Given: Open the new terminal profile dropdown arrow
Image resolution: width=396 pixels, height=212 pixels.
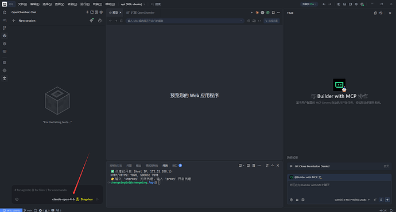Looking at the screenshot, I should [243, 166].
